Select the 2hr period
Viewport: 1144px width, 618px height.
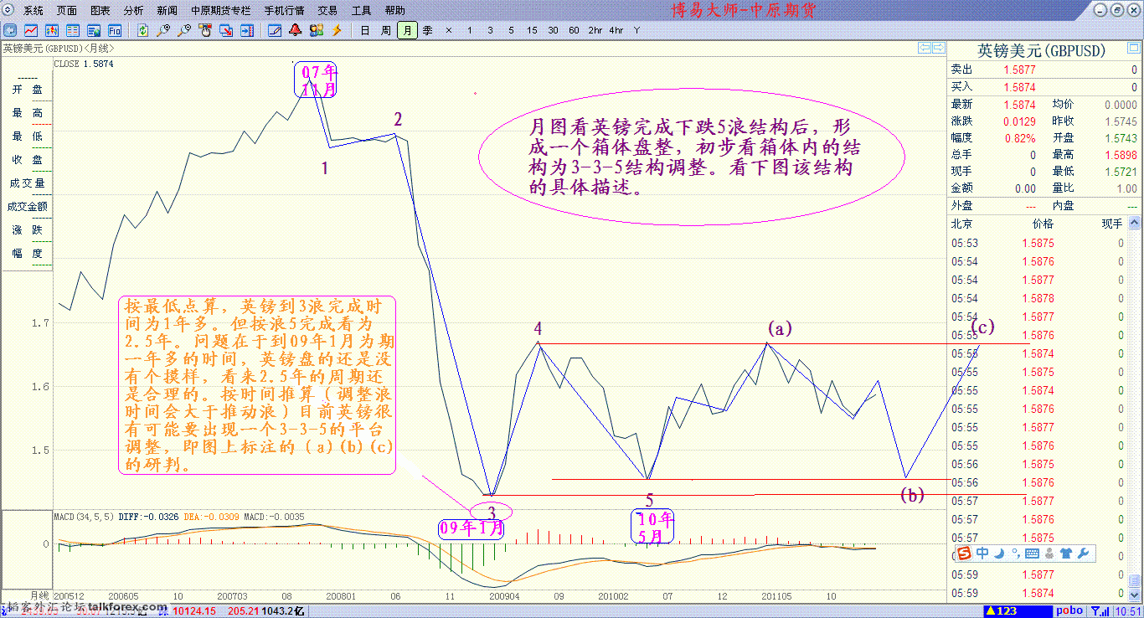point(595,30)
